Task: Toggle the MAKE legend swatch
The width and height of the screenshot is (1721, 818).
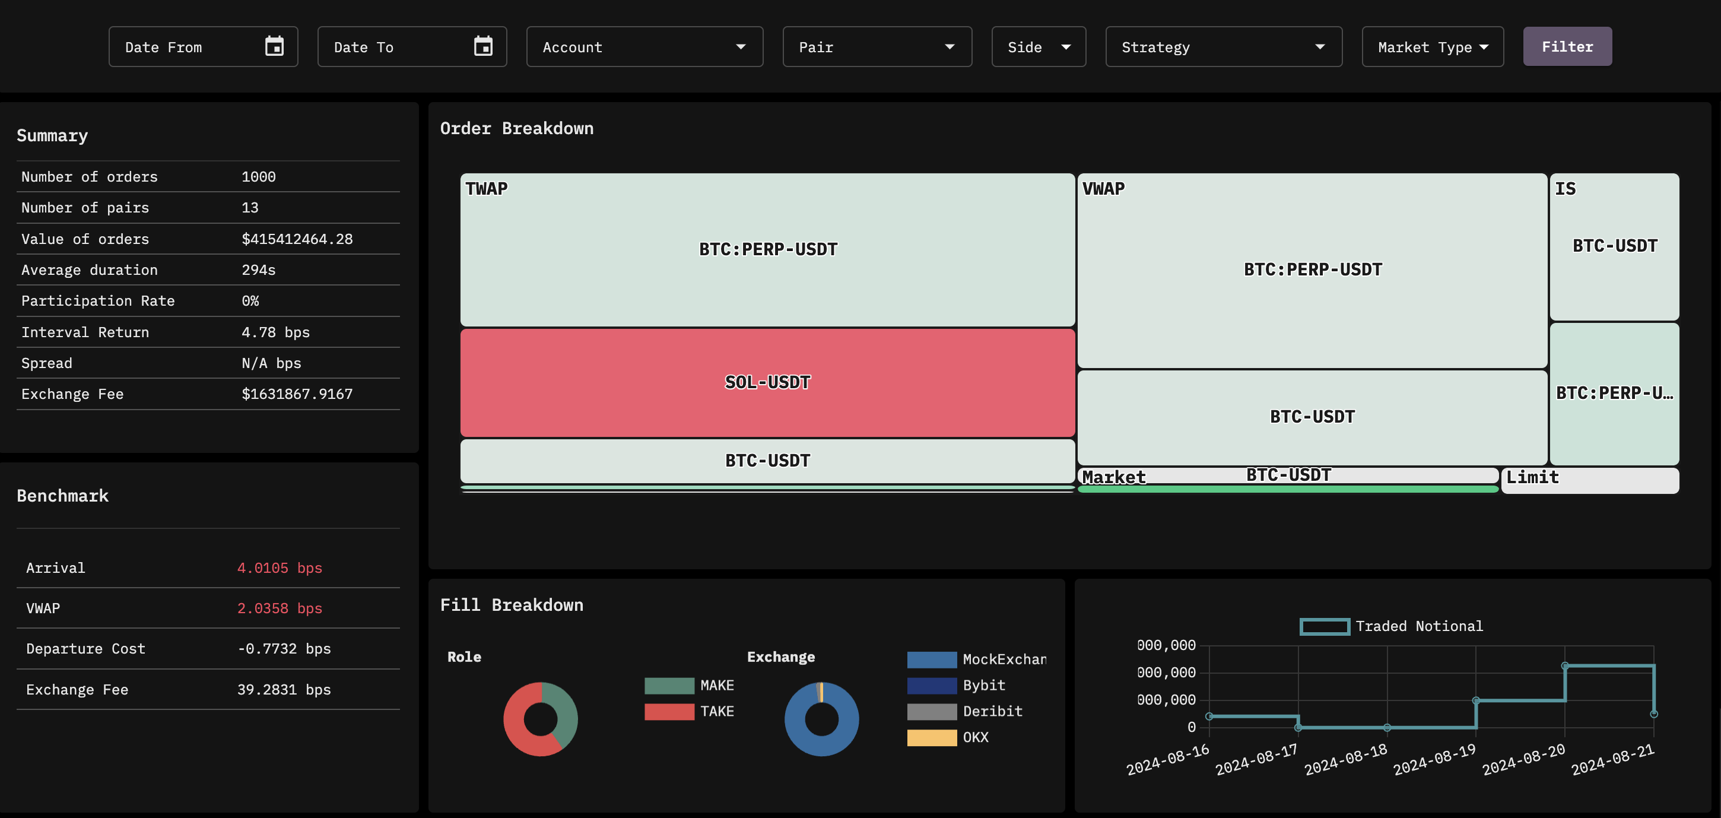Action: (x=669, y=686)
